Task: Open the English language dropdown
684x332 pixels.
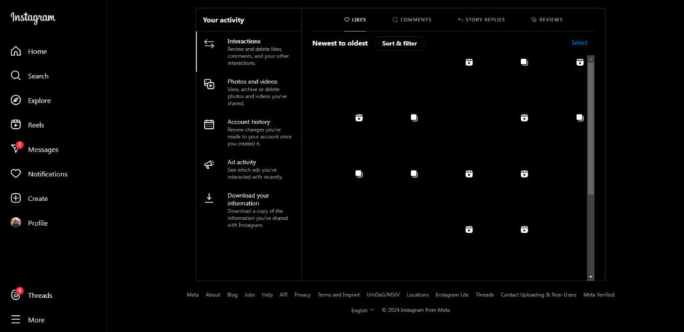Action: point(363,310)
